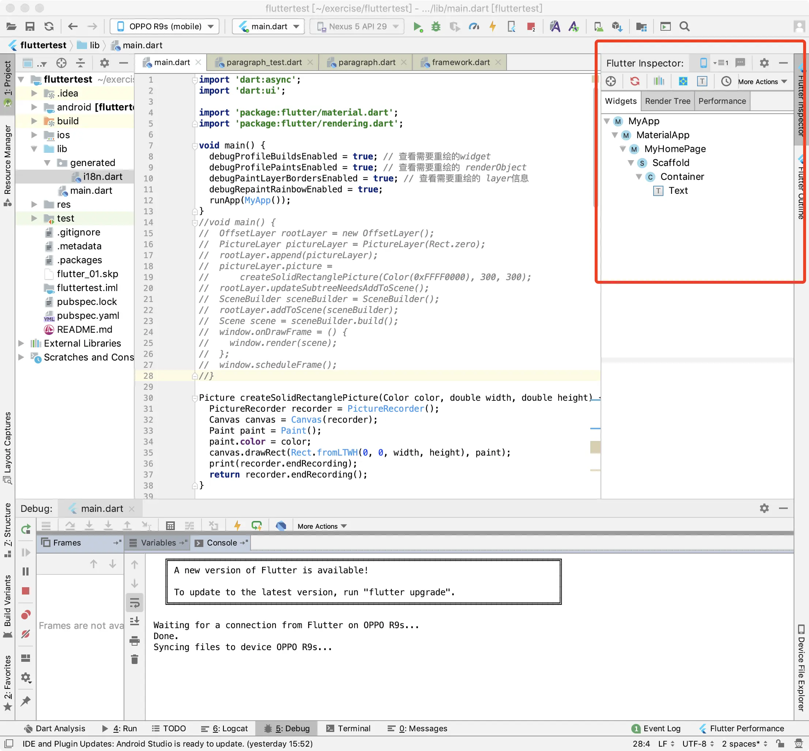809x751 pixels.
Task: Synchronize project with the refresh icon
Action: (49, 27)
